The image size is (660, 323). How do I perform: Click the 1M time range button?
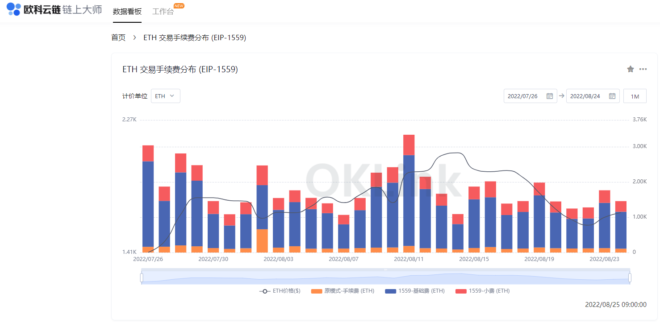point(635,95)
